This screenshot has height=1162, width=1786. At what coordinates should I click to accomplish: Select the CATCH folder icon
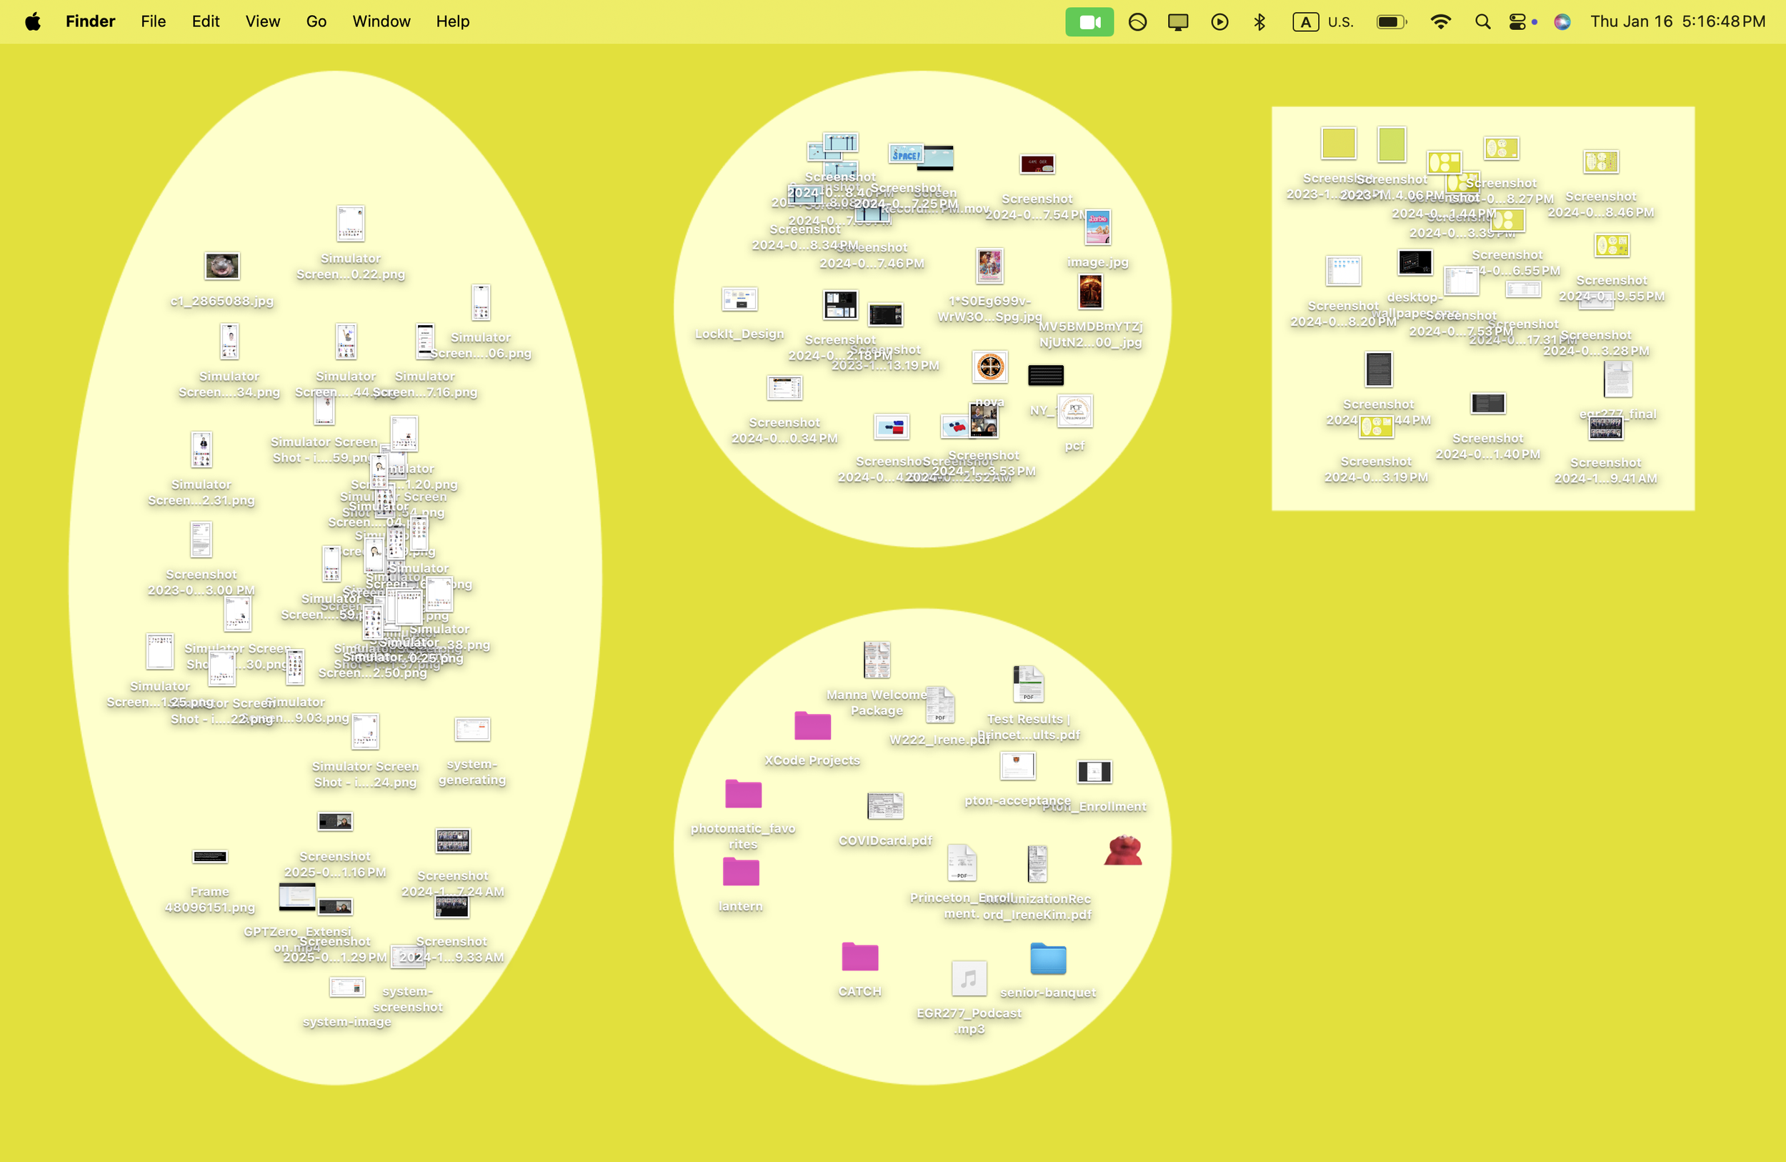[859, 957]
